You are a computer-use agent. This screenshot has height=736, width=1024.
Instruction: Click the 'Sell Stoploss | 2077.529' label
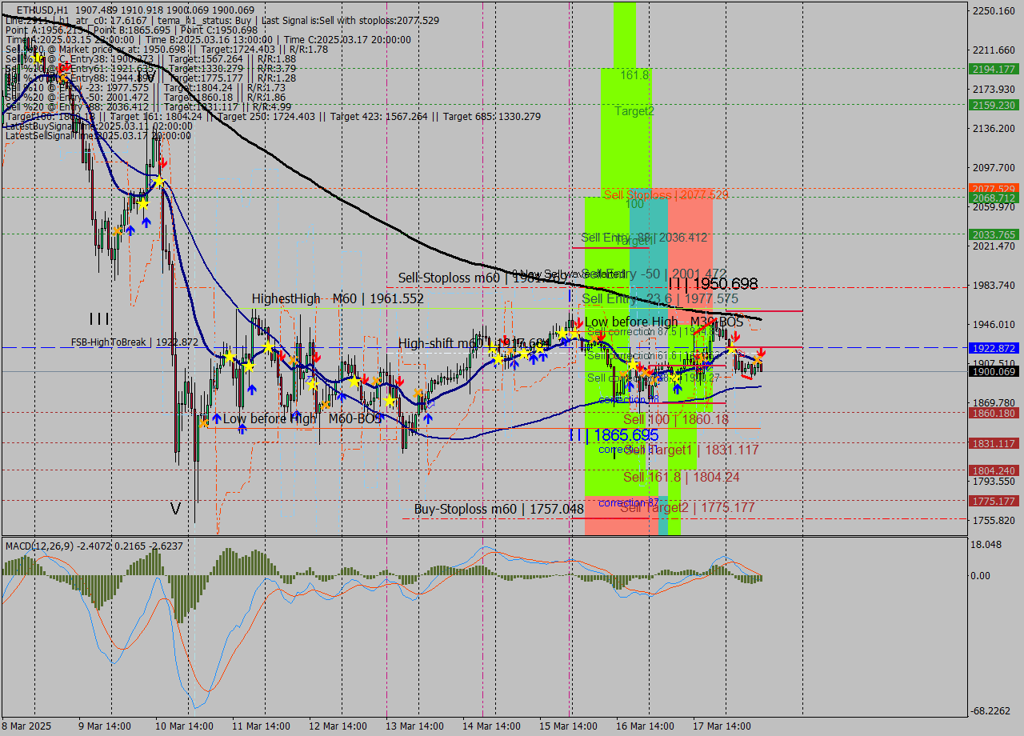[x=666, y=195]
